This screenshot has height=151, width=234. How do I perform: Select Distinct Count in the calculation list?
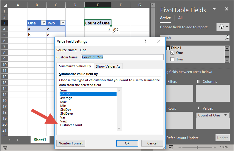71,125
